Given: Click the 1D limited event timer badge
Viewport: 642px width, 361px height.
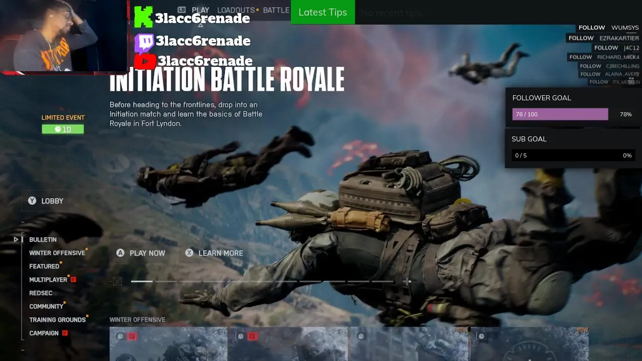Looking at the screenshot, I should [x=63, y=129].
